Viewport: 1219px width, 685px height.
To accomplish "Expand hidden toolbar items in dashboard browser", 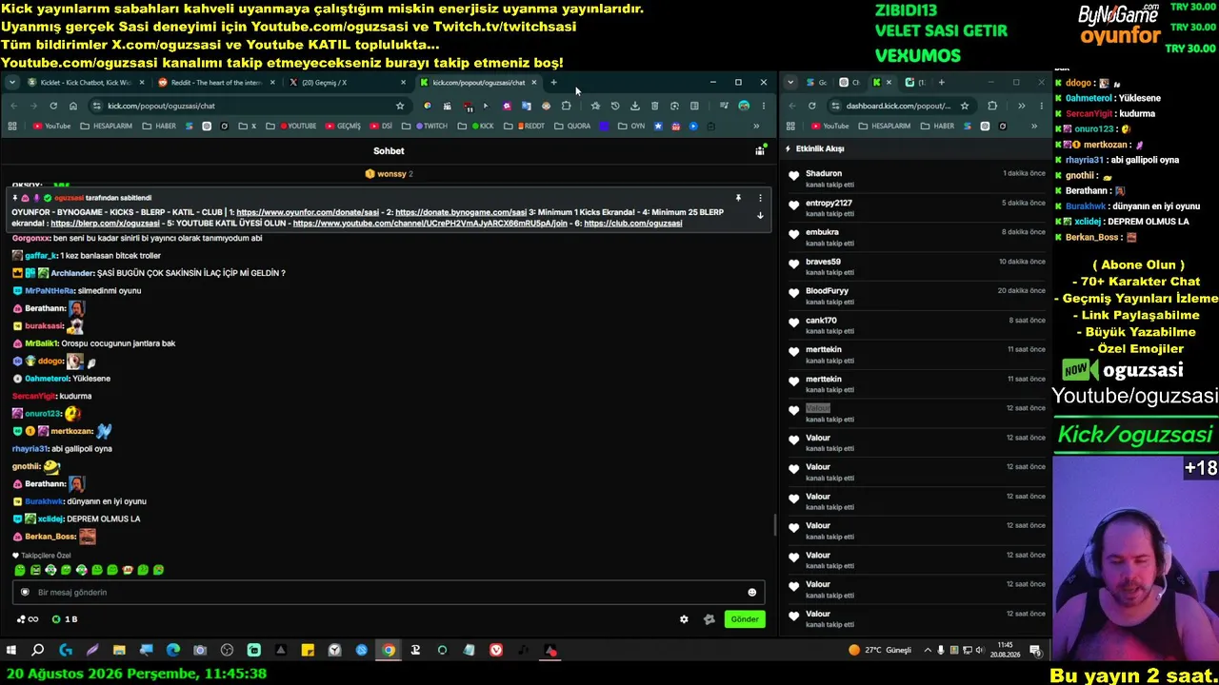I will [1021, 106].
